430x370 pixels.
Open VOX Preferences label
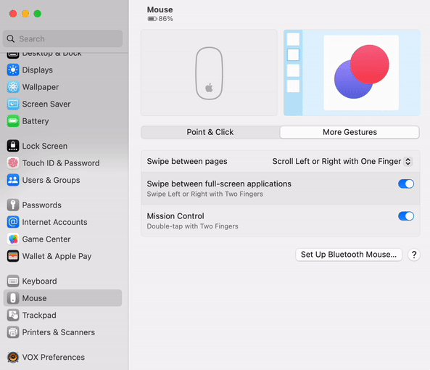click(54, 357)
